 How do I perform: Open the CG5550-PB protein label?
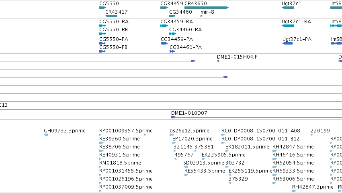pyautogui.click(x=113, y=47)
